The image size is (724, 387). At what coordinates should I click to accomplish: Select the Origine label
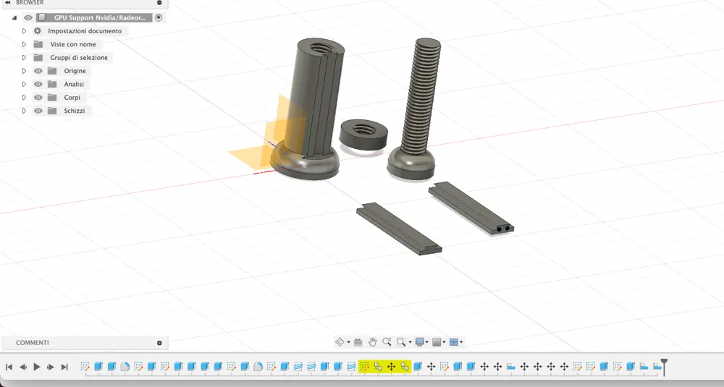click(x=75, y=71)
